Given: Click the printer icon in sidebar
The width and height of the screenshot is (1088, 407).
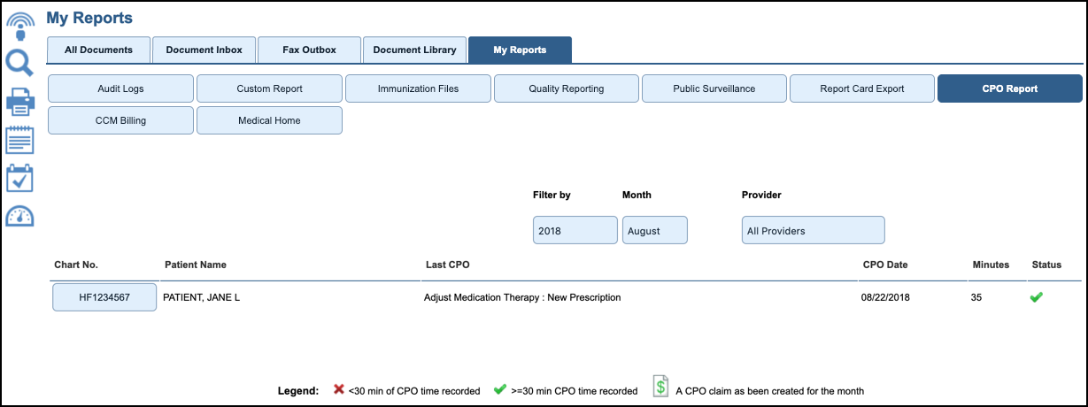Looking at the screenshot, I should (19, 102).
